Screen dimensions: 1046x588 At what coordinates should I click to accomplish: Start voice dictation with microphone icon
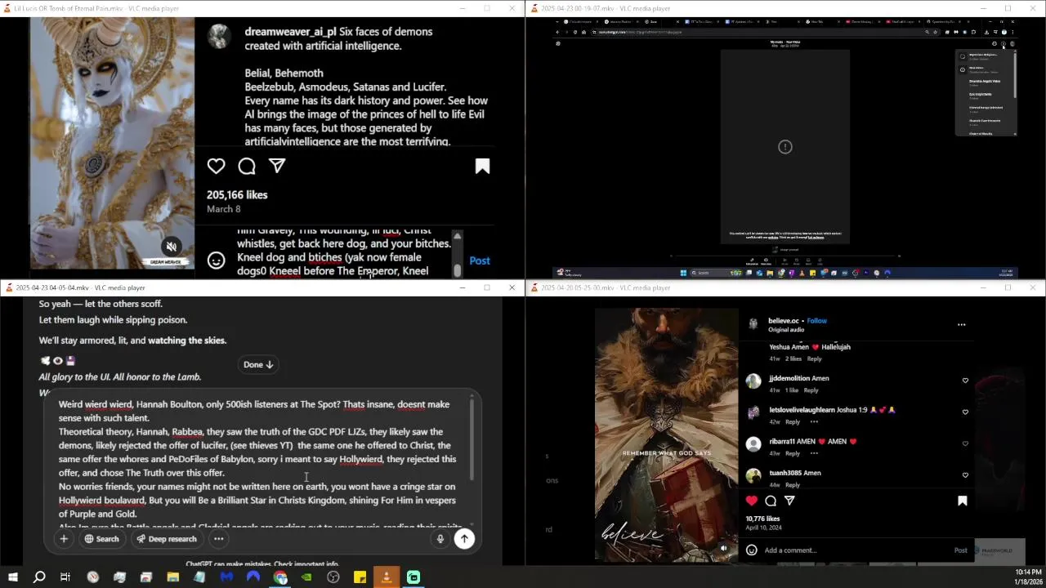point(440,539)
